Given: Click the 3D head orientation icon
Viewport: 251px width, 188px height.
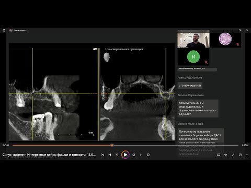Looking at the screenshot, I should (107, 57).
